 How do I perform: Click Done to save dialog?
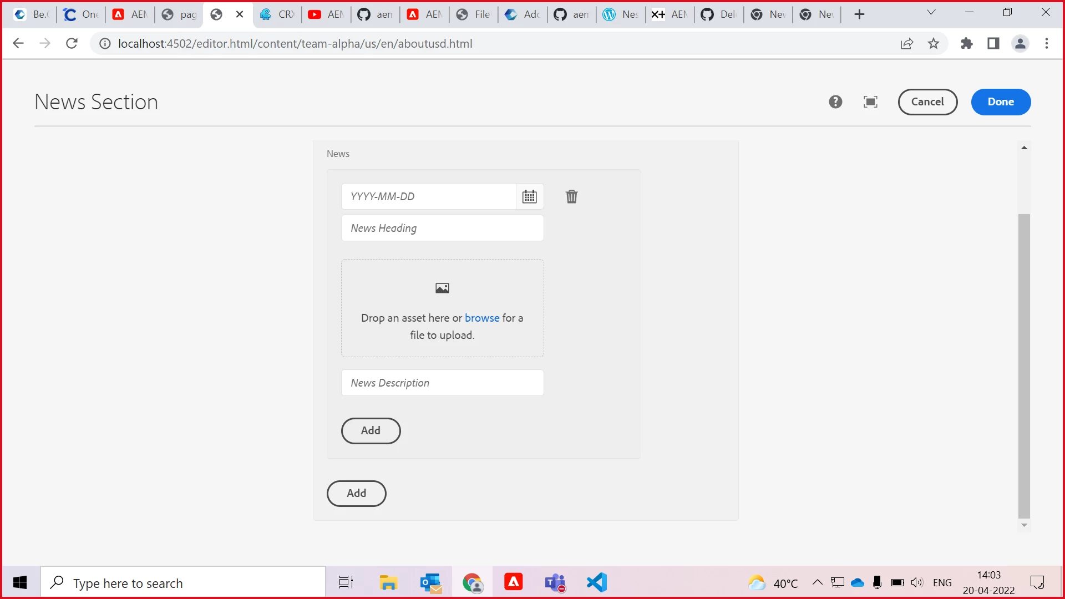click(x=1001, y=102)
